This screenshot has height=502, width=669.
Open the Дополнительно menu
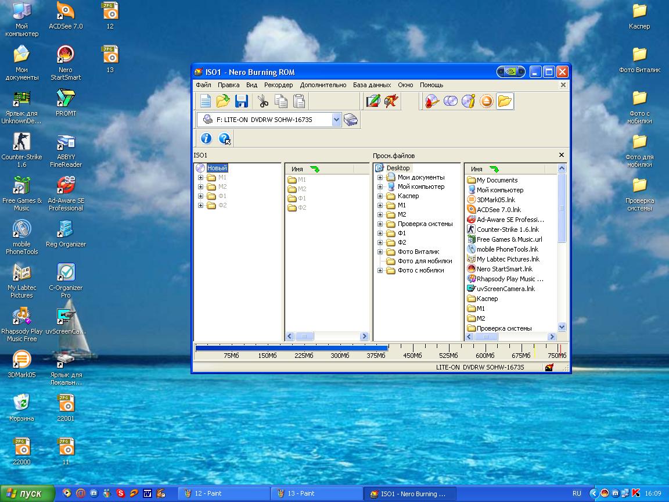(x=323, y=85)
